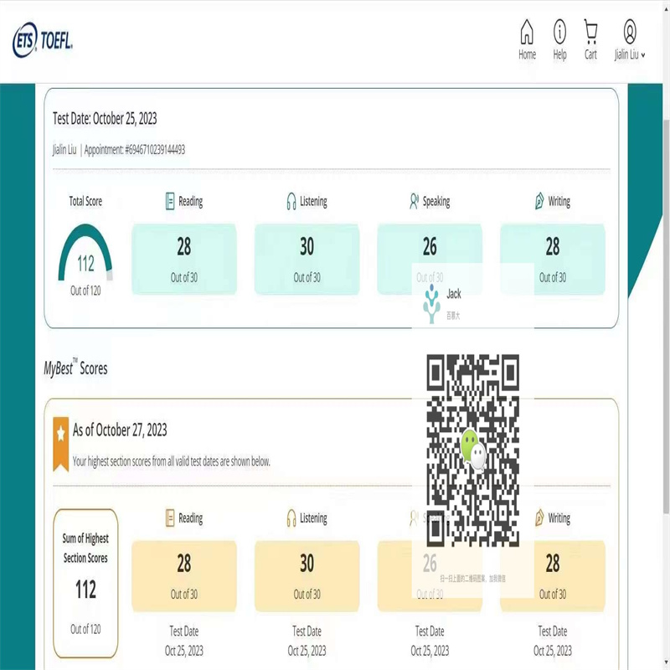Click the Writing pen icon in MyBest Scores

(x=539, y=518)
